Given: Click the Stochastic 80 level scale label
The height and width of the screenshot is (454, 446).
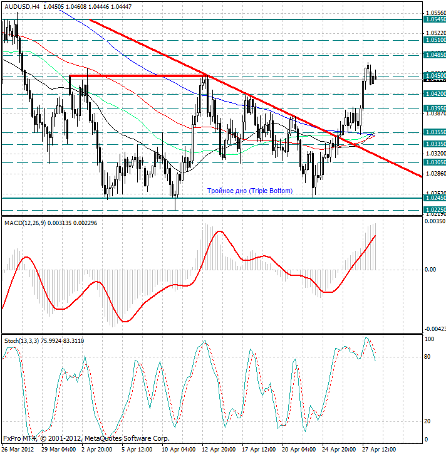Looking at the screenshot, I should pyautogui.click(x=427, y=357).
